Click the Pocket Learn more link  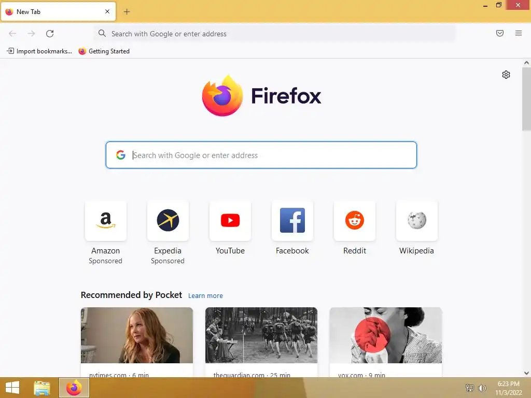205,296
